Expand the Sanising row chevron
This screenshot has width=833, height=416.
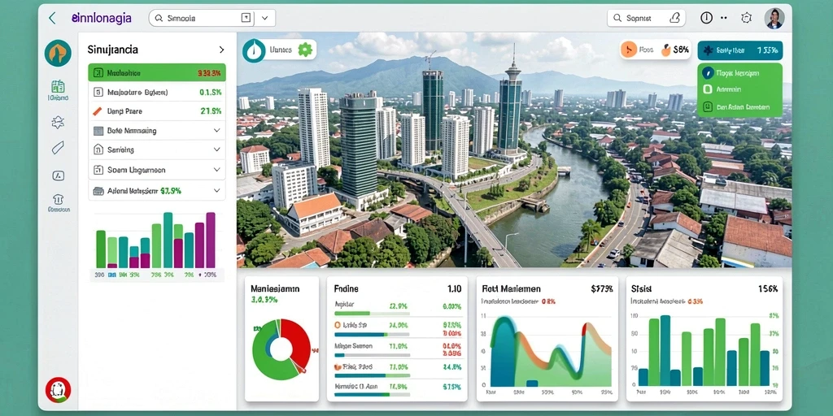(x=216, y=149)
